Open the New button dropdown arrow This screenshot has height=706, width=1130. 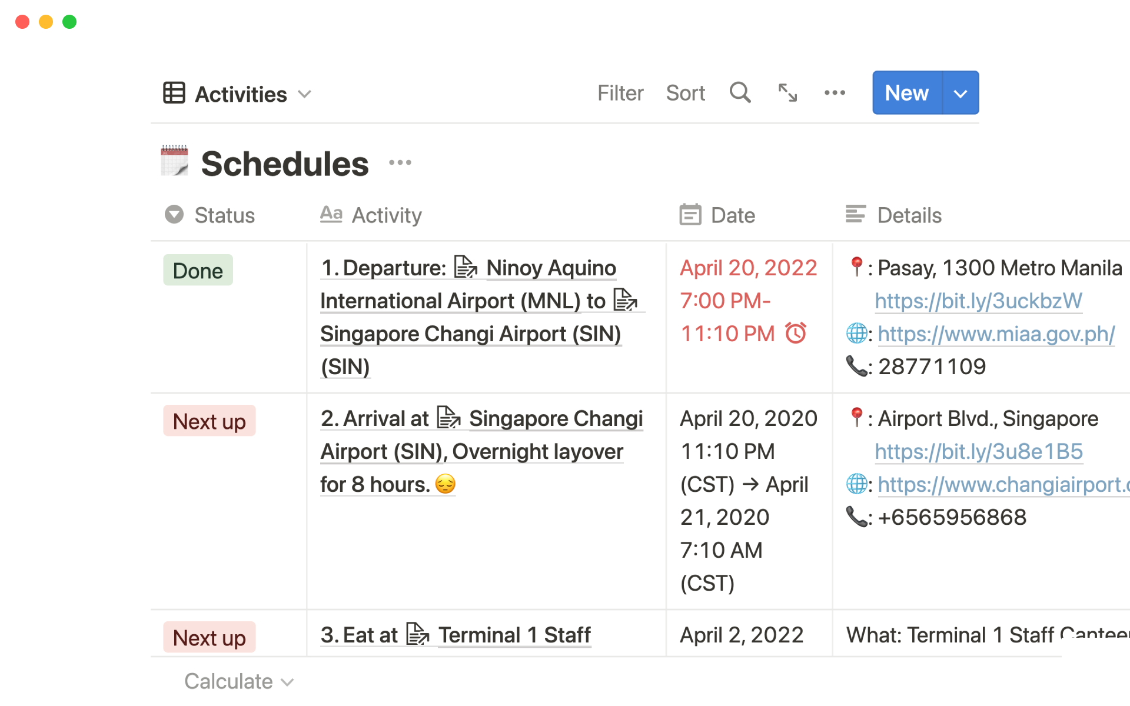click(x=960, y=93)
